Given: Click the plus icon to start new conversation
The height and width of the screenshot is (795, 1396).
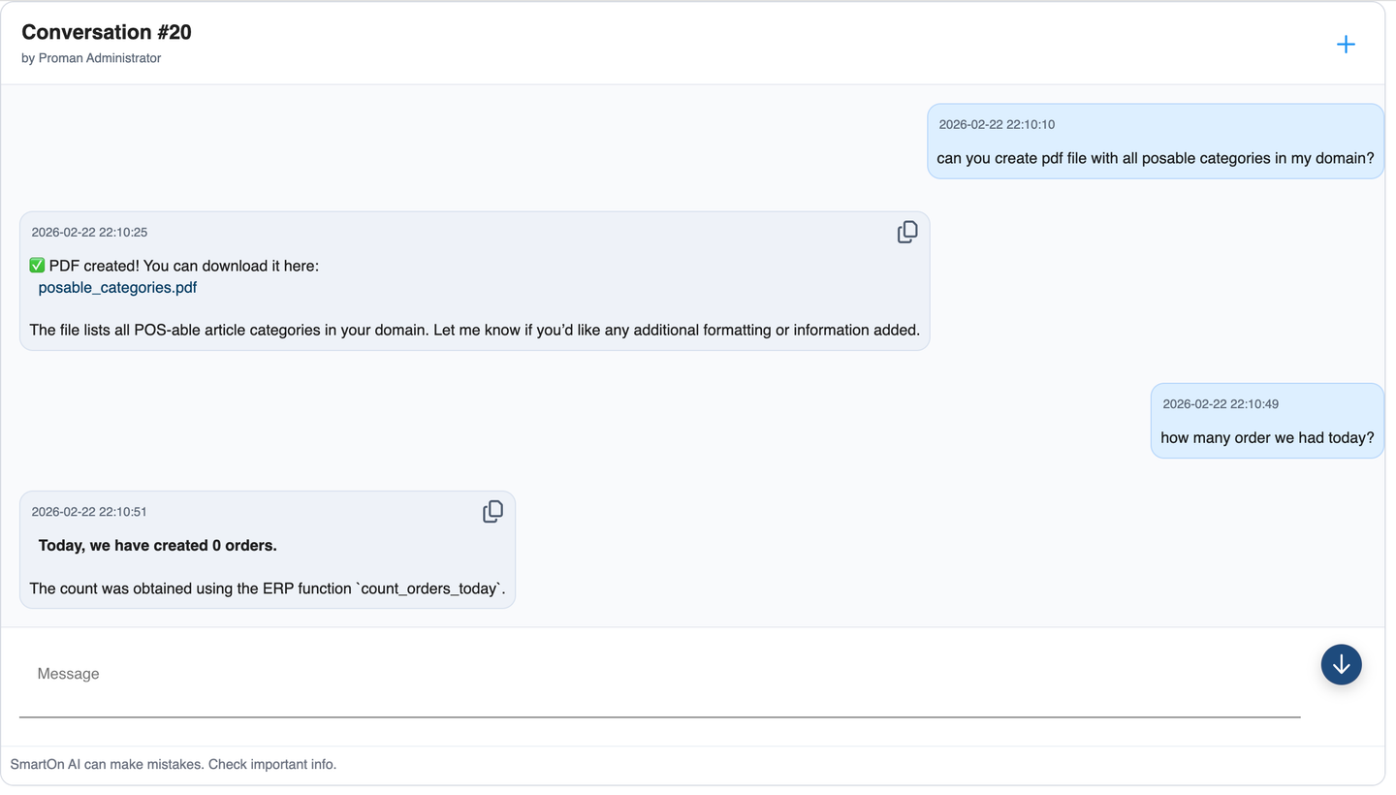Looking at the screenshot, I should pyautogui.click(x=1346, y=44).
